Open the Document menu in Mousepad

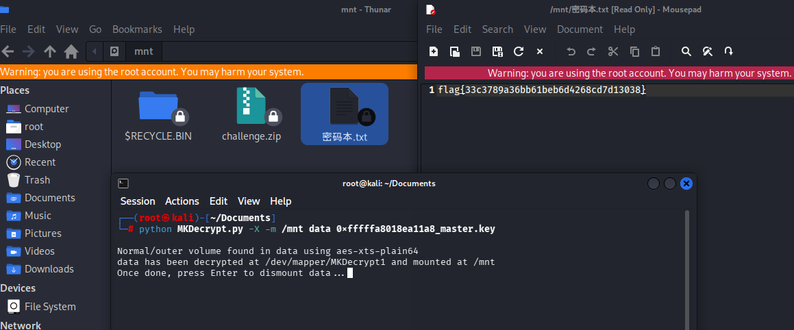point(580,29)
